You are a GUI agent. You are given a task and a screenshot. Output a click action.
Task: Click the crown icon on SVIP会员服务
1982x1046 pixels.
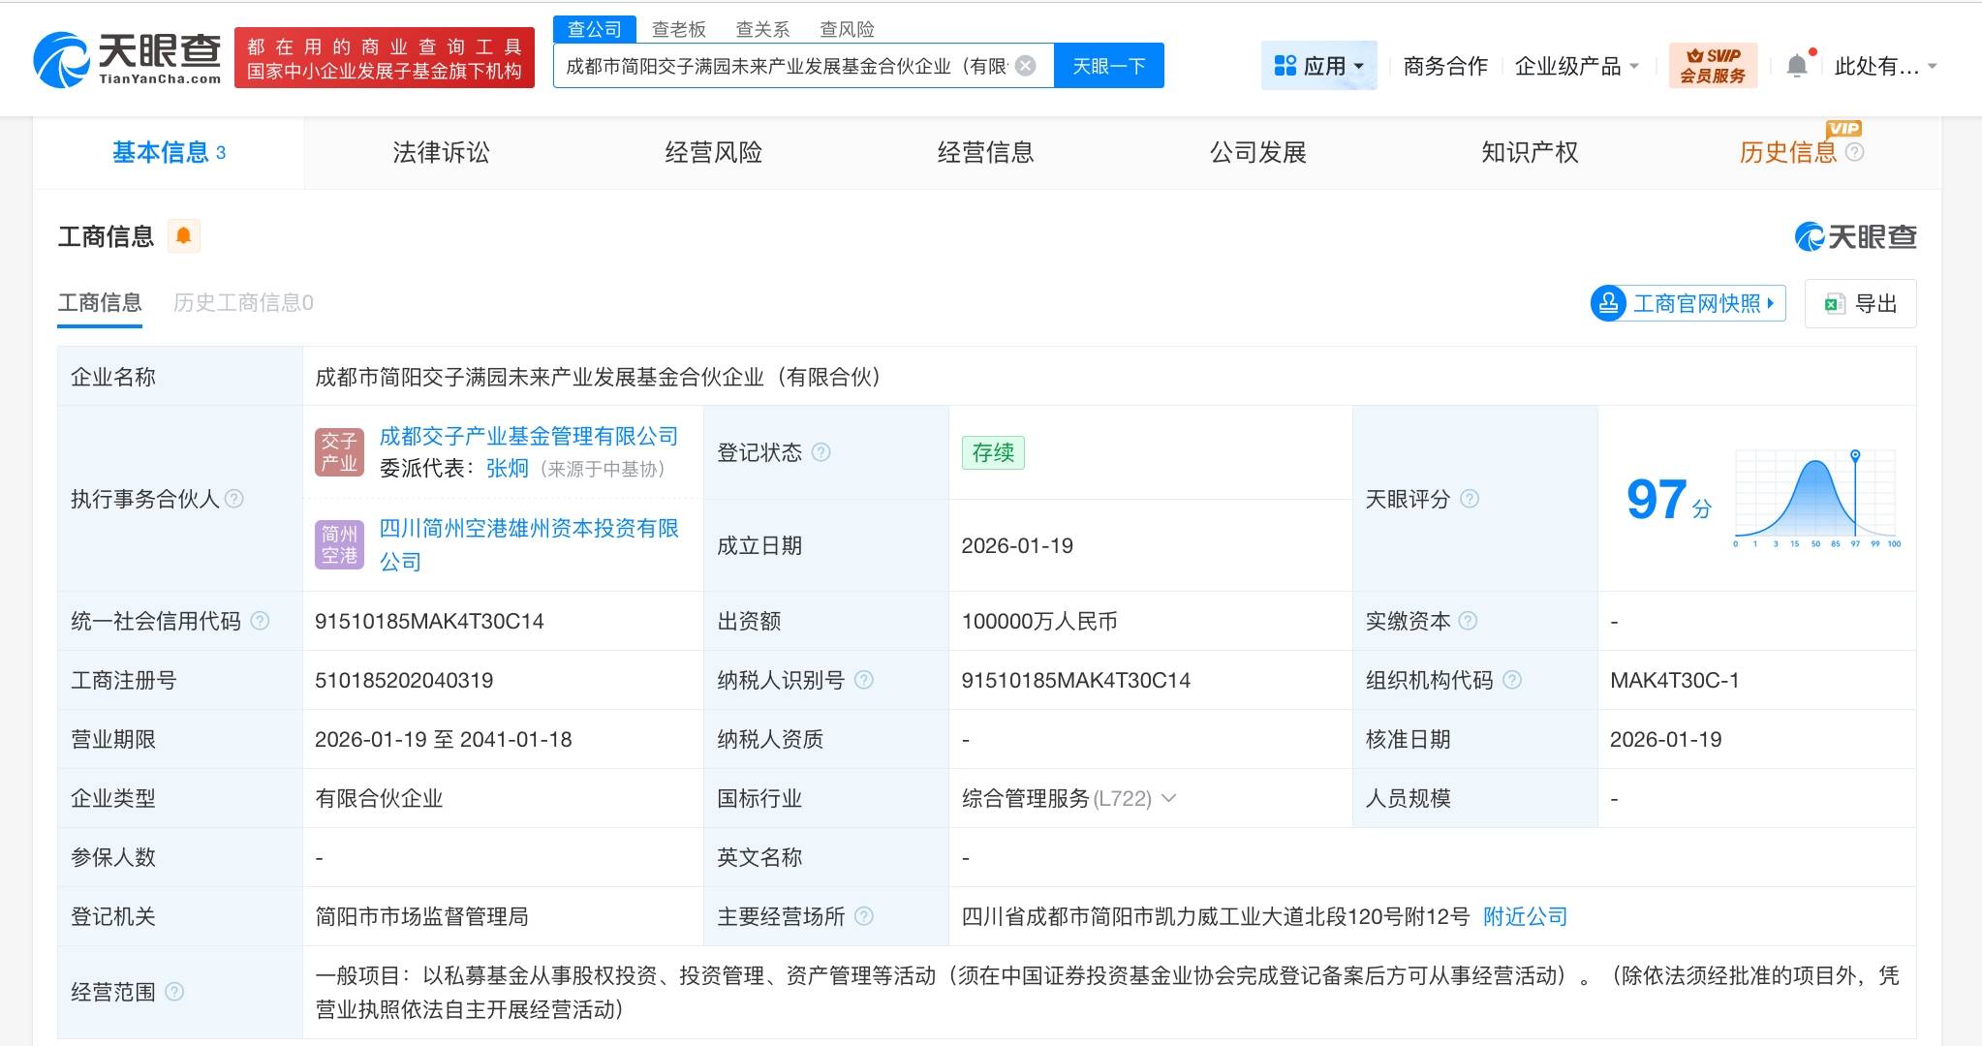tap(1695, 55)
